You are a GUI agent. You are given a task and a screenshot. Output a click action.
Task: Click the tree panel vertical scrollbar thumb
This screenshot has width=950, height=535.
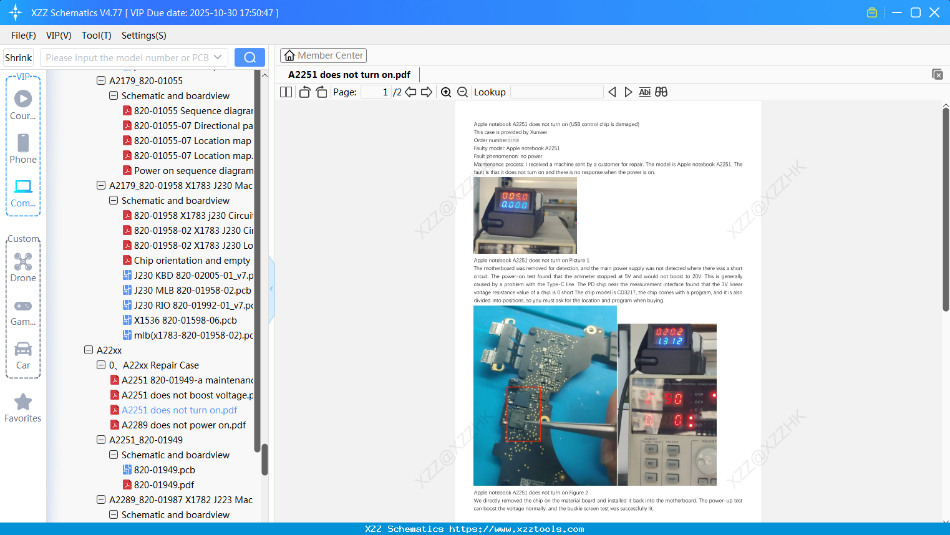pos(264,460)
